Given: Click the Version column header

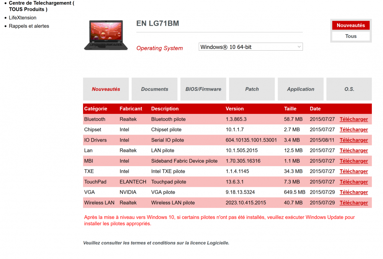Looking at the screenshot, I should pyautogui.click(x=234, y=109).
